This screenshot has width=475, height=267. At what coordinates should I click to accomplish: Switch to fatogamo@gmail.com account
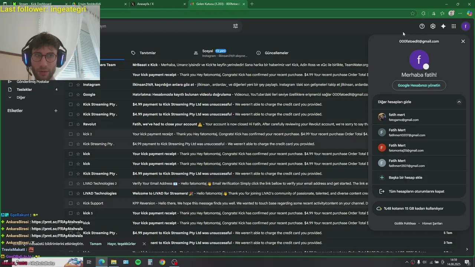pos(419,117)
